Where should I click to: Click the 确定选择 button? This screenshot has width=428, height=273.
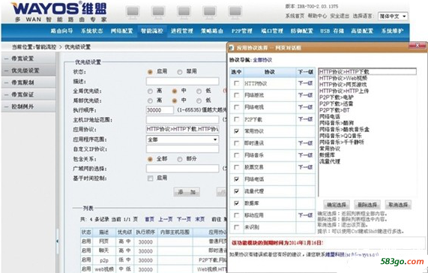pyautogui.click(x=337, y=205)
